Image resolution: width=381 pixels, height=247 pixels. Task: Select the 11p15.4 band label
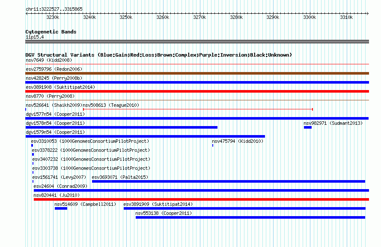tap(35, 37)
